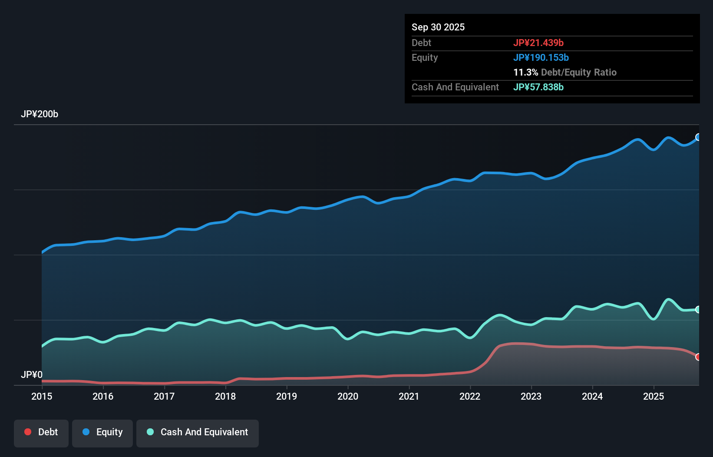Click the JP¥200b axis gridline label

pos(40,114)
